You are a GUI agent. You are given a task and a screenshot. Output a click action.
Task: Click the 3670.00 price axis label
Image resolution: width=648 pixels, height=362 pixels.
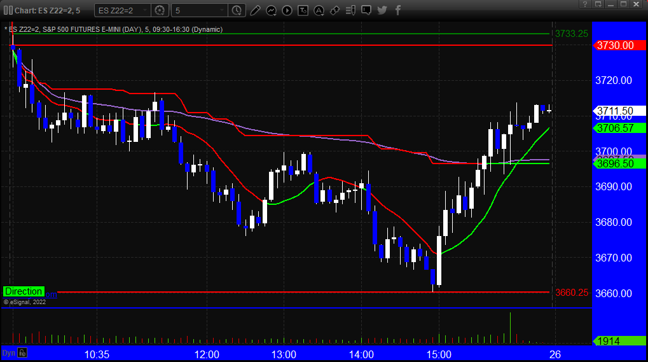pos(614,258)
